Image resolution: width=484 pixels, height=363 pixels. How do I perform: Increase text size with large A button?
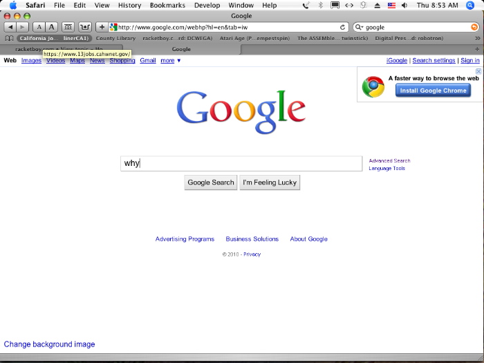[x=52, y=27]
